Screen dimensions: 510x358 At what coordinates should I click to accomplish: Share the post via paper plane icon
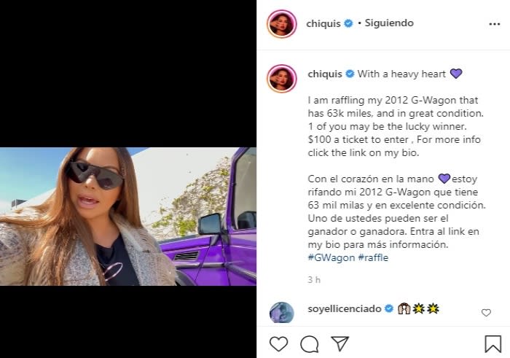340,343
